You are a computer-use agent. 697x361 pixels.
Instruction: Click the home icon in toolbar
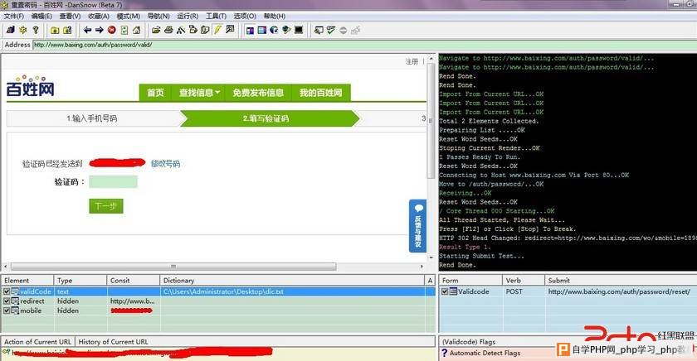pyautogui.click(x=136, y=30)
